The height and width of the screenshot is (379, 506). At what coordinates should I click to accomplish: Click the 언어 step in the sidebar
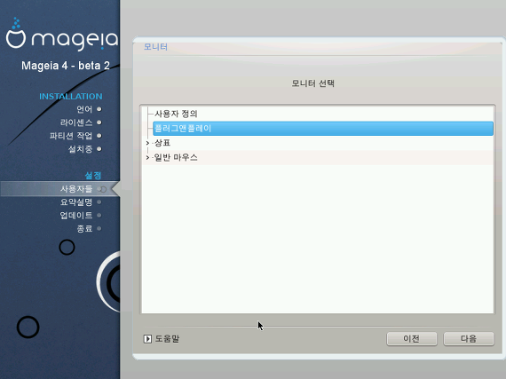(84, 109)
